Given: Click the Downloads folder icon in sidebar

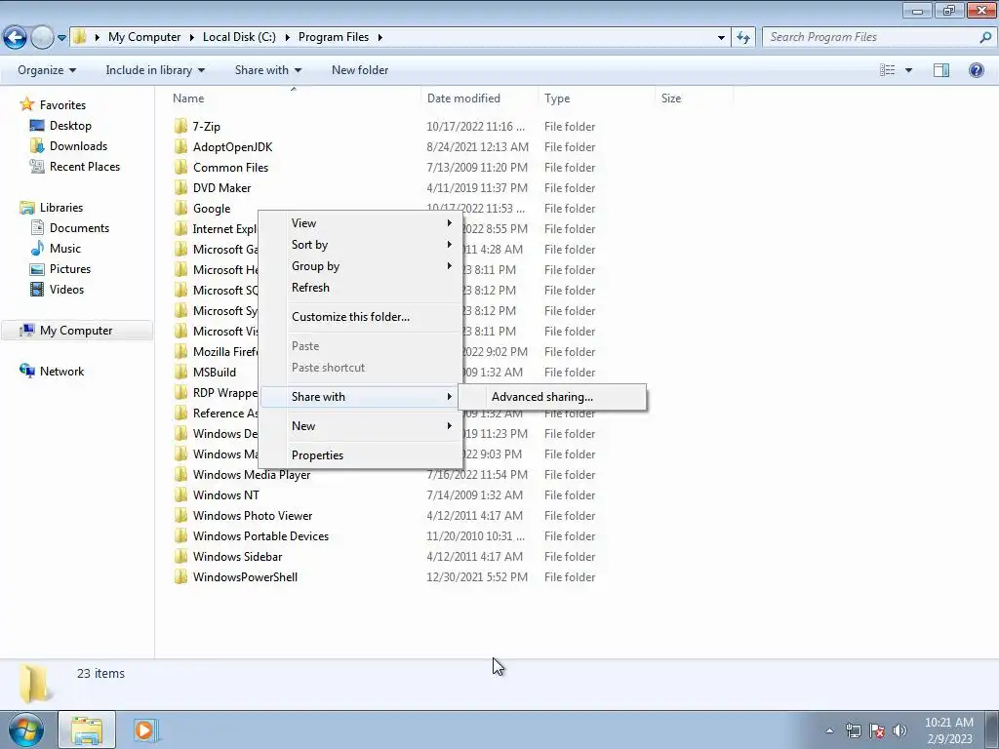Looking at the screenshot, I should pos(37,146).
